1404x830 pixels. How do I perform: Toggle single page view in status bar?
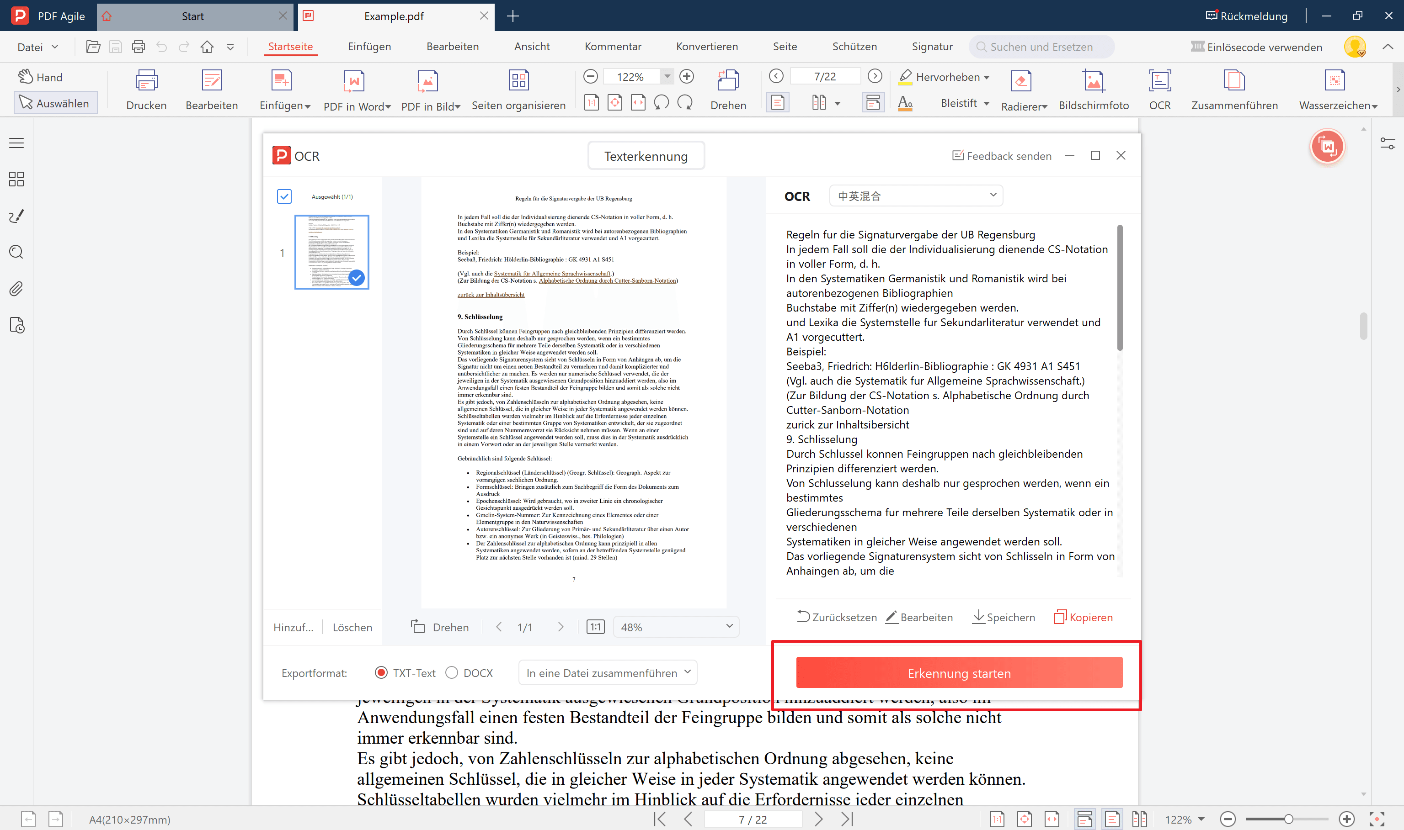point(1112,819)
